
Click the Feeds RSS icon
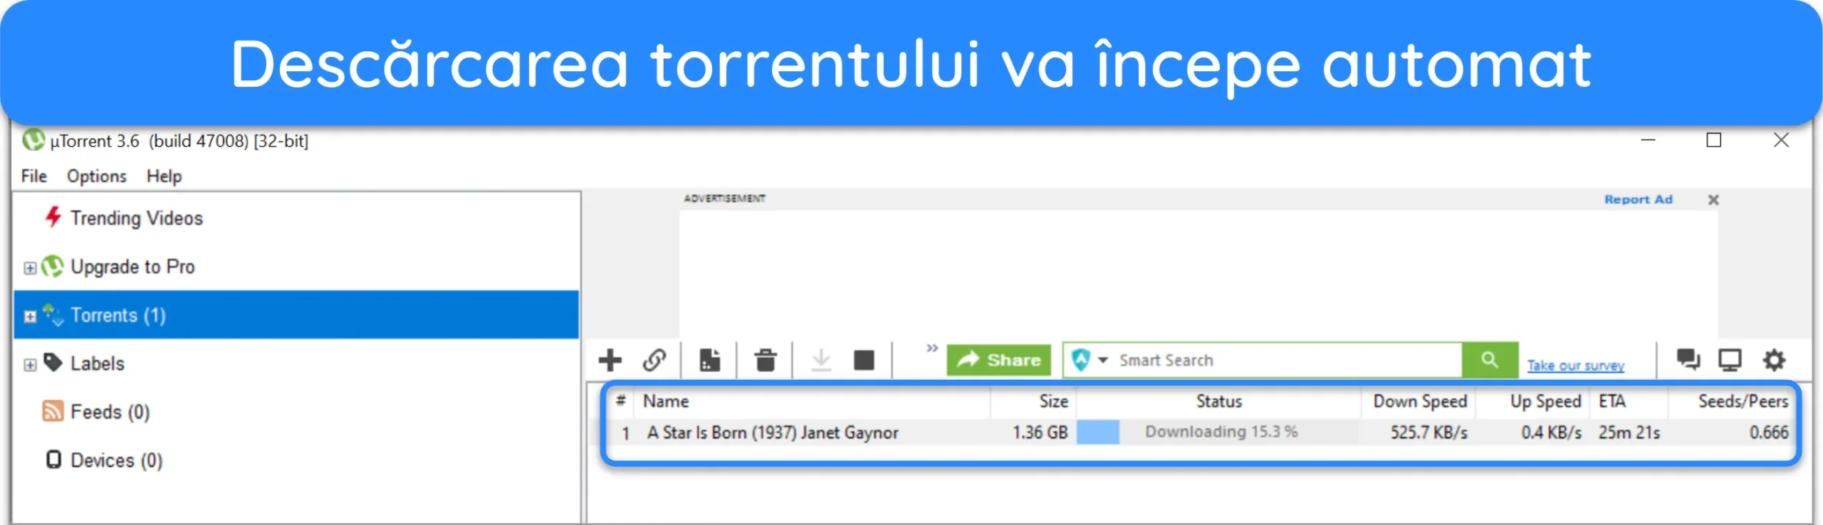(53, 410)
